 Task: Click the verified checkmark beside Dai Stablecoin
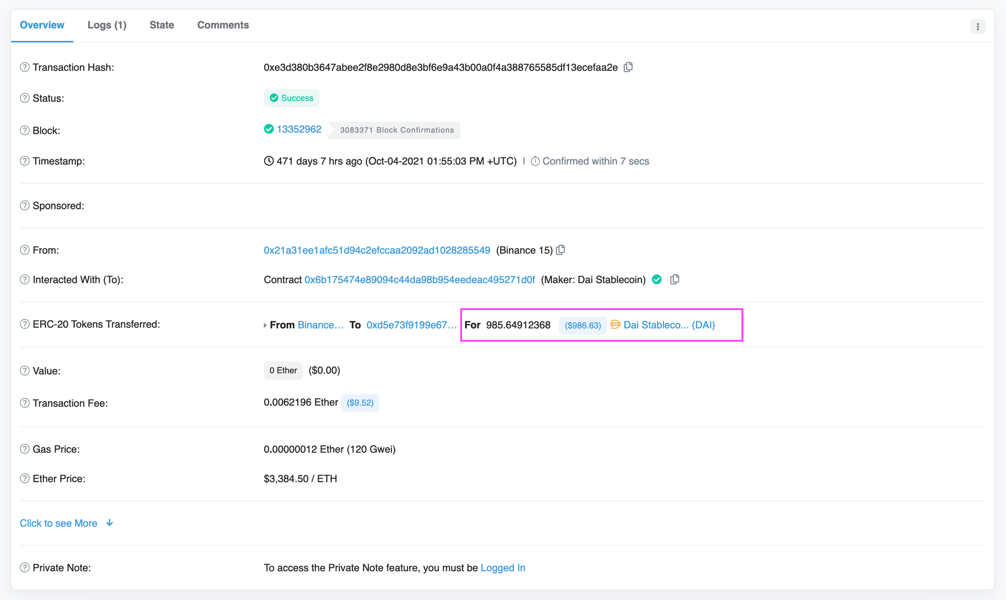(657, 279)
